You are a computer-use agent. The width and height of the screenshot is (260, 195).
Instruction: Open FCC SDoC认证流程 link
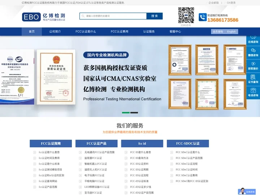coord(187,164)
